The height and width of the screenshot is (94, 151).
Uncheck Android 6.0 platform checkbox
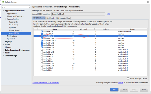click(42, 34)
